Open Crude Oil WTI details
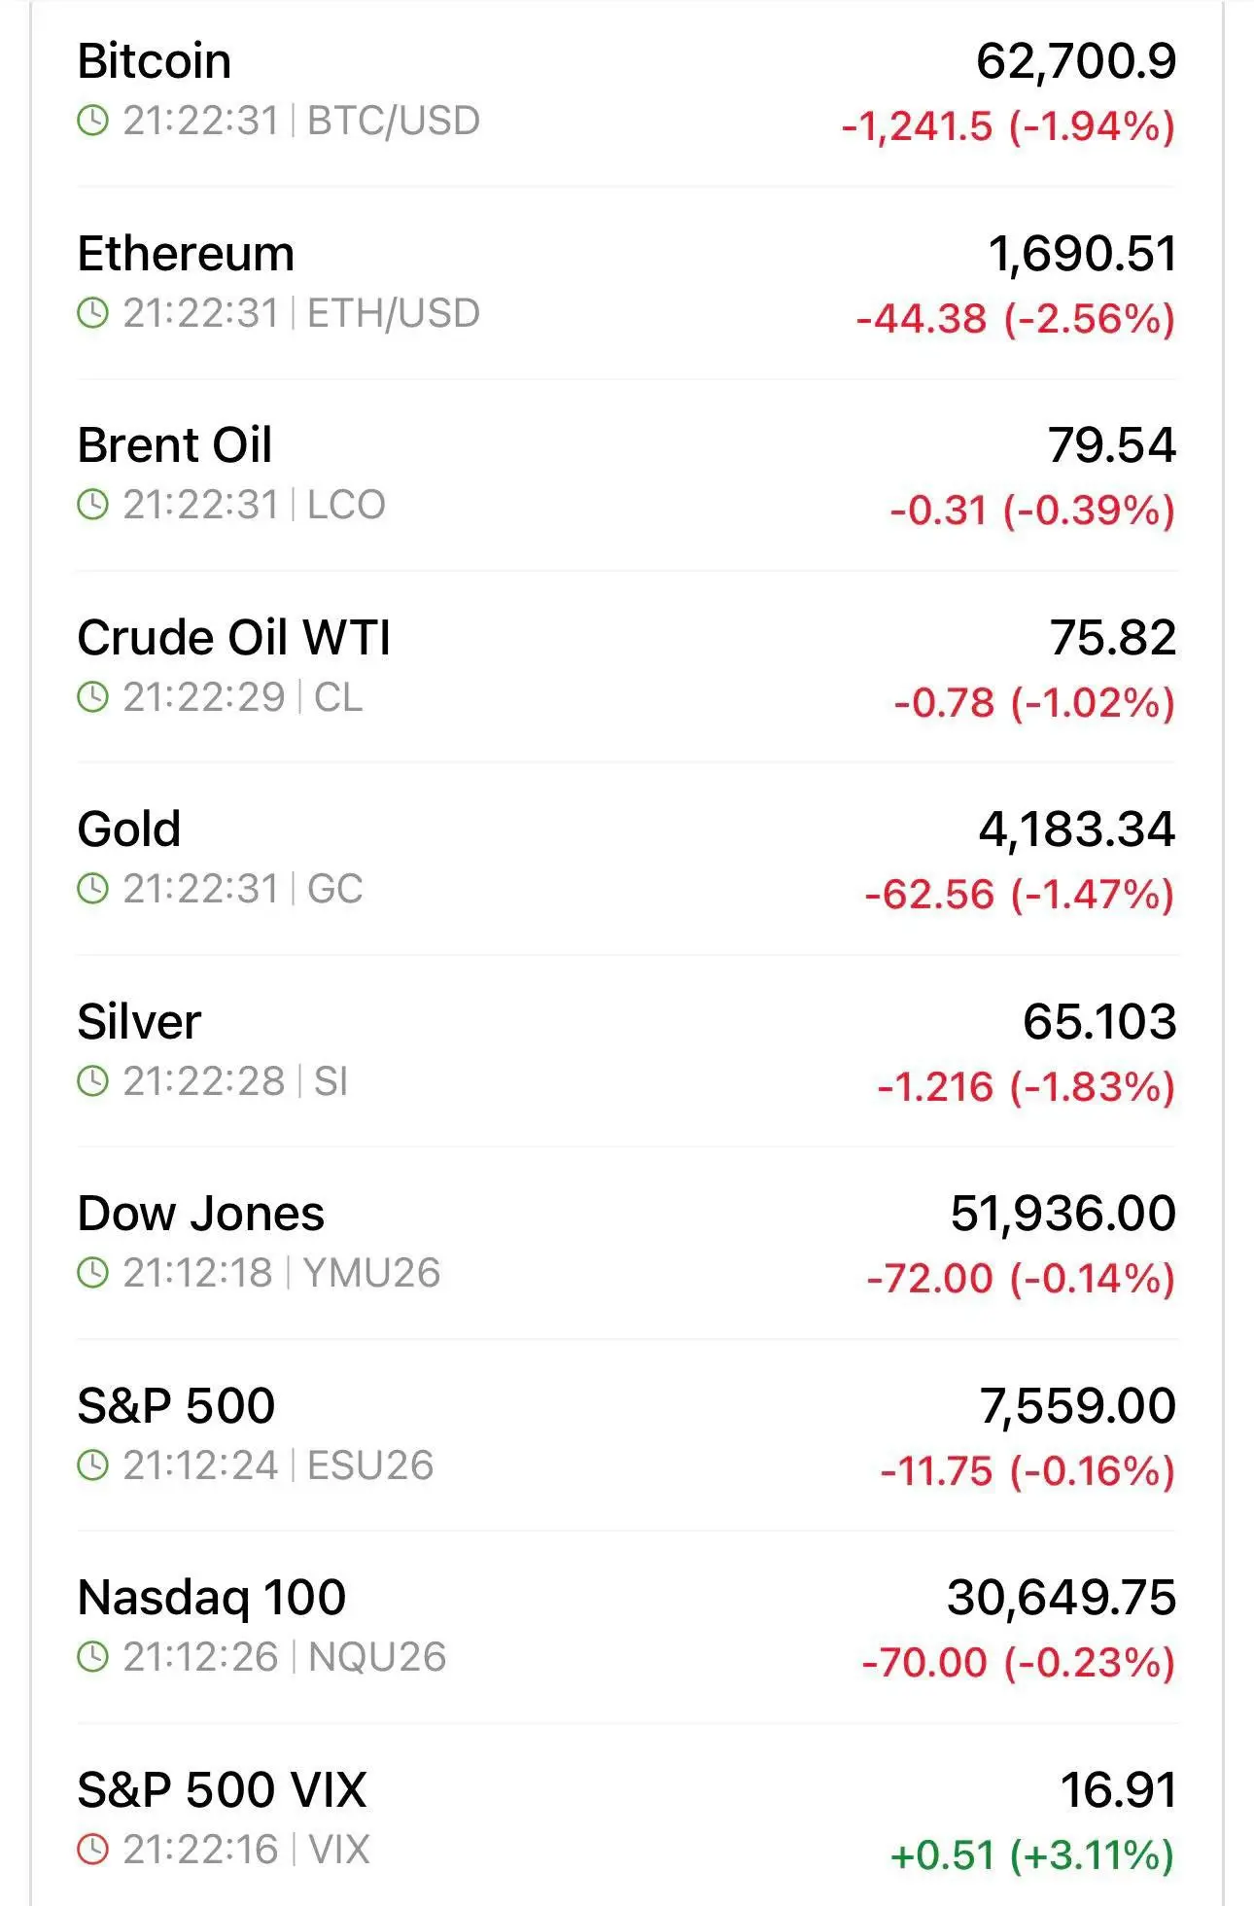 [627, 668]
